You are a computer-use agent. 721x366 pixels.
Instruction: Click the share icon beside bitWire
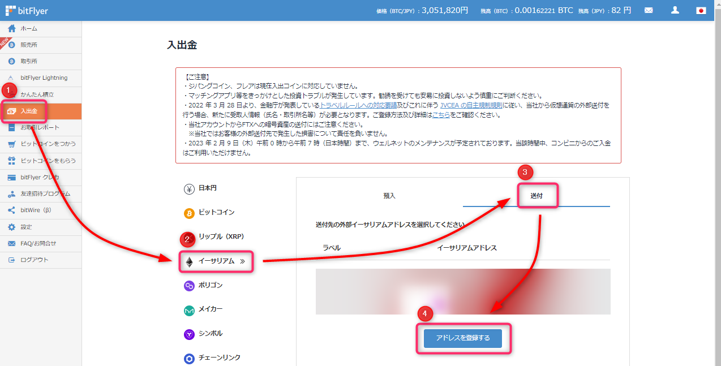[11, 210]
